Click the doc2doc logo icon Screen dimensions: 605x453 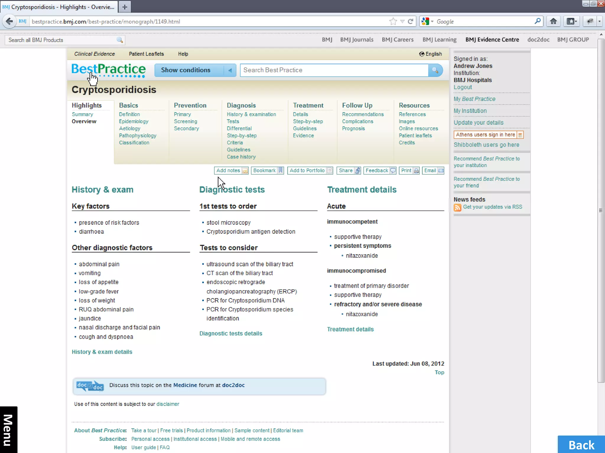coord(90,386)
